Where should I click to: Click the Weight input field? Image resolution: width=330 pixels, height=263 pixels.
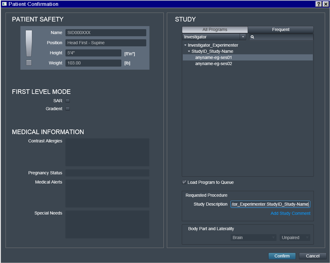93,63
